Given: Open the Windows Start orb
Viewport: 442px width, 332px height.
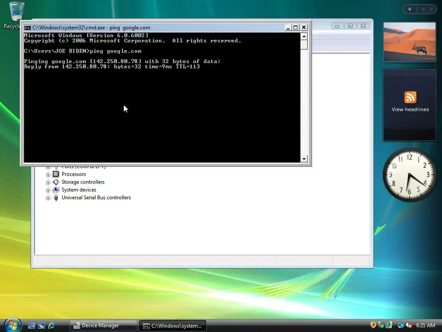Looking at the screenshot, I should coord(13,325).
